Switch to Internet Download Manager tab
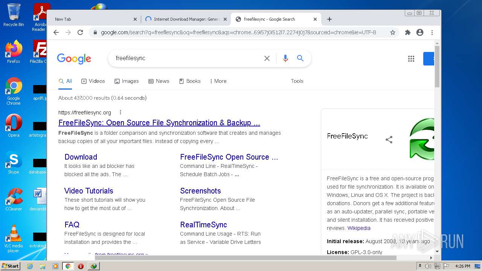The height and width of the screenshot is (271, 482). (187, 19)
